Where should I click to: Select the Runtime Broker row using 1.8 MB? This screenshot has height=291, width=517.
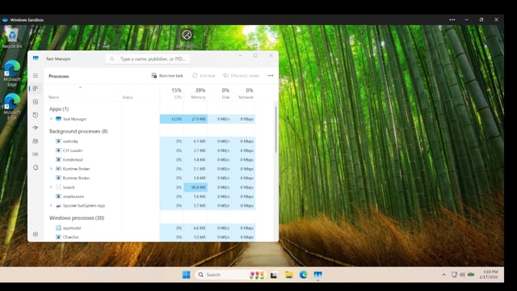click(150, 178)
